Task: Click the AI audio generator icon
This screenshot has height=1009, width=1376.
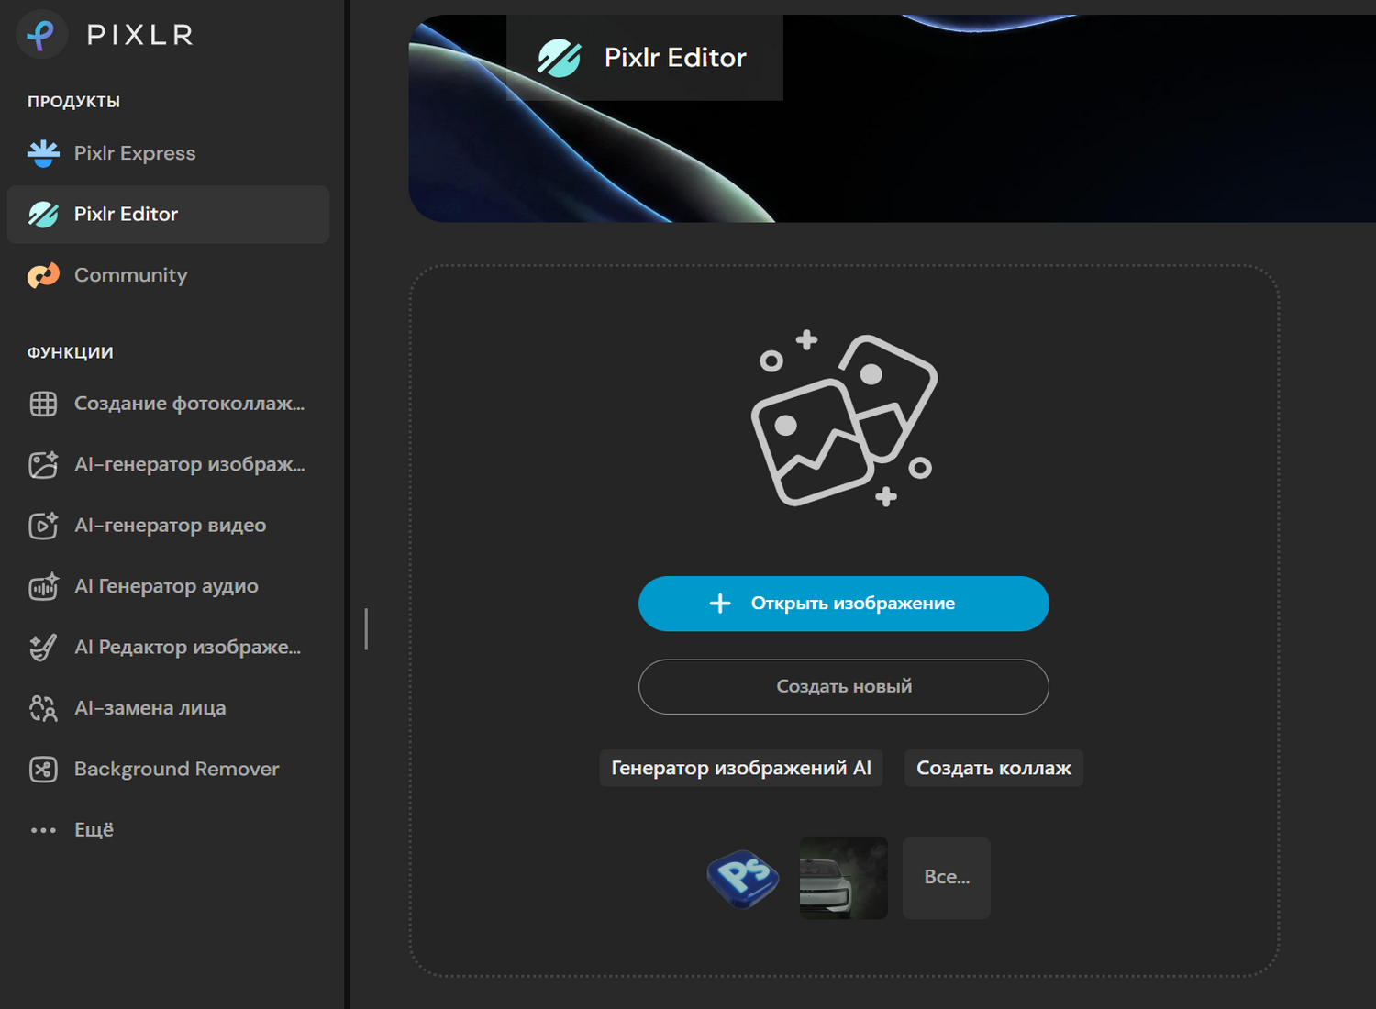Action: (x=43, y=586)
